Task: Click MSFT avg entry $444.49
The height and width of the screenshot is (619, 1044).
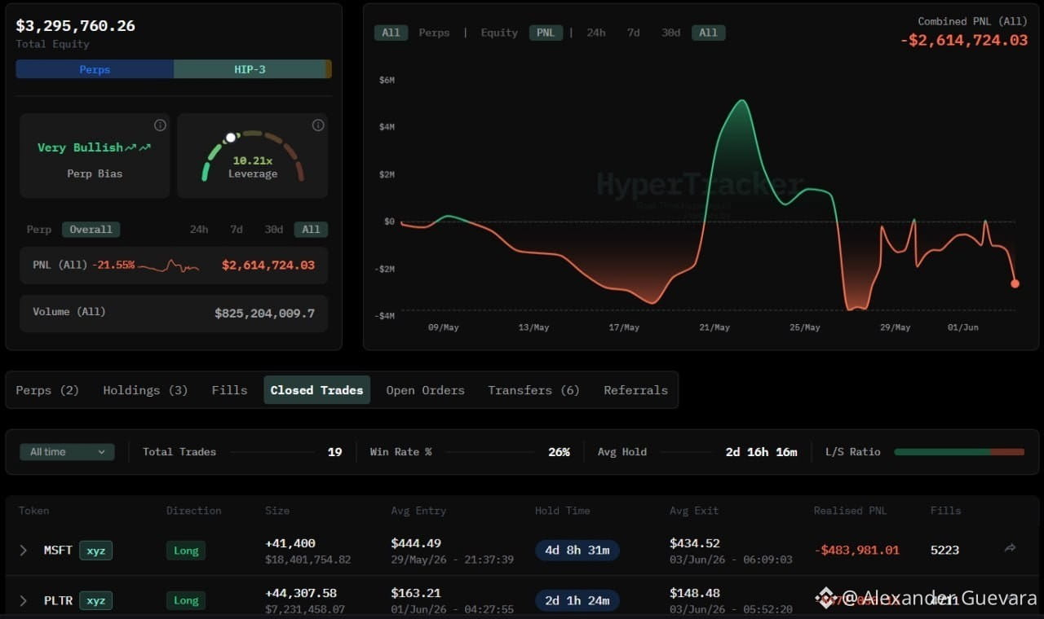Action: pos(416,543)
